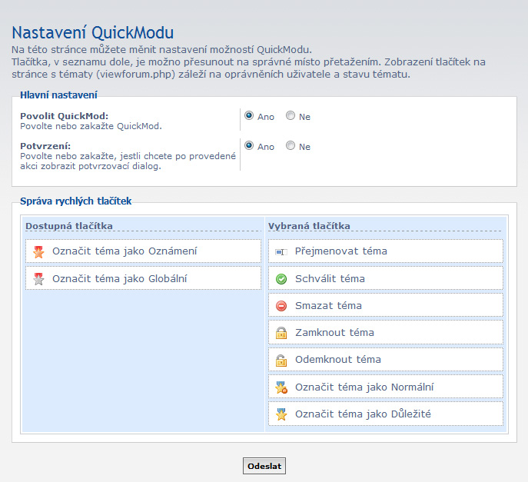The image size is (528, 482).
Task: Select Ne for Potvrzení
Action: coord(291,145)
